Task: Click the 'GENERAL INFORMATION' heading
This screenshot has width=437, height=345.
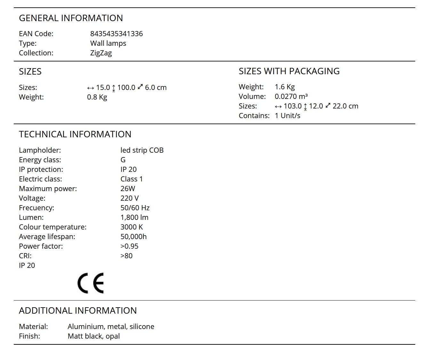Action: (71, 18)
